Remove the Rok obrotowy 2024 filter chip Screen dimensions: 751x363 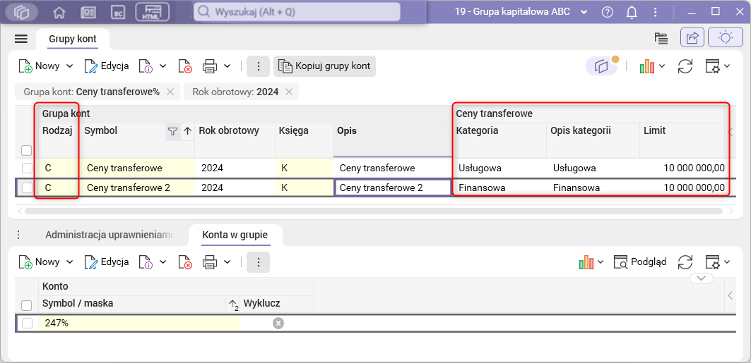(289, 92)
